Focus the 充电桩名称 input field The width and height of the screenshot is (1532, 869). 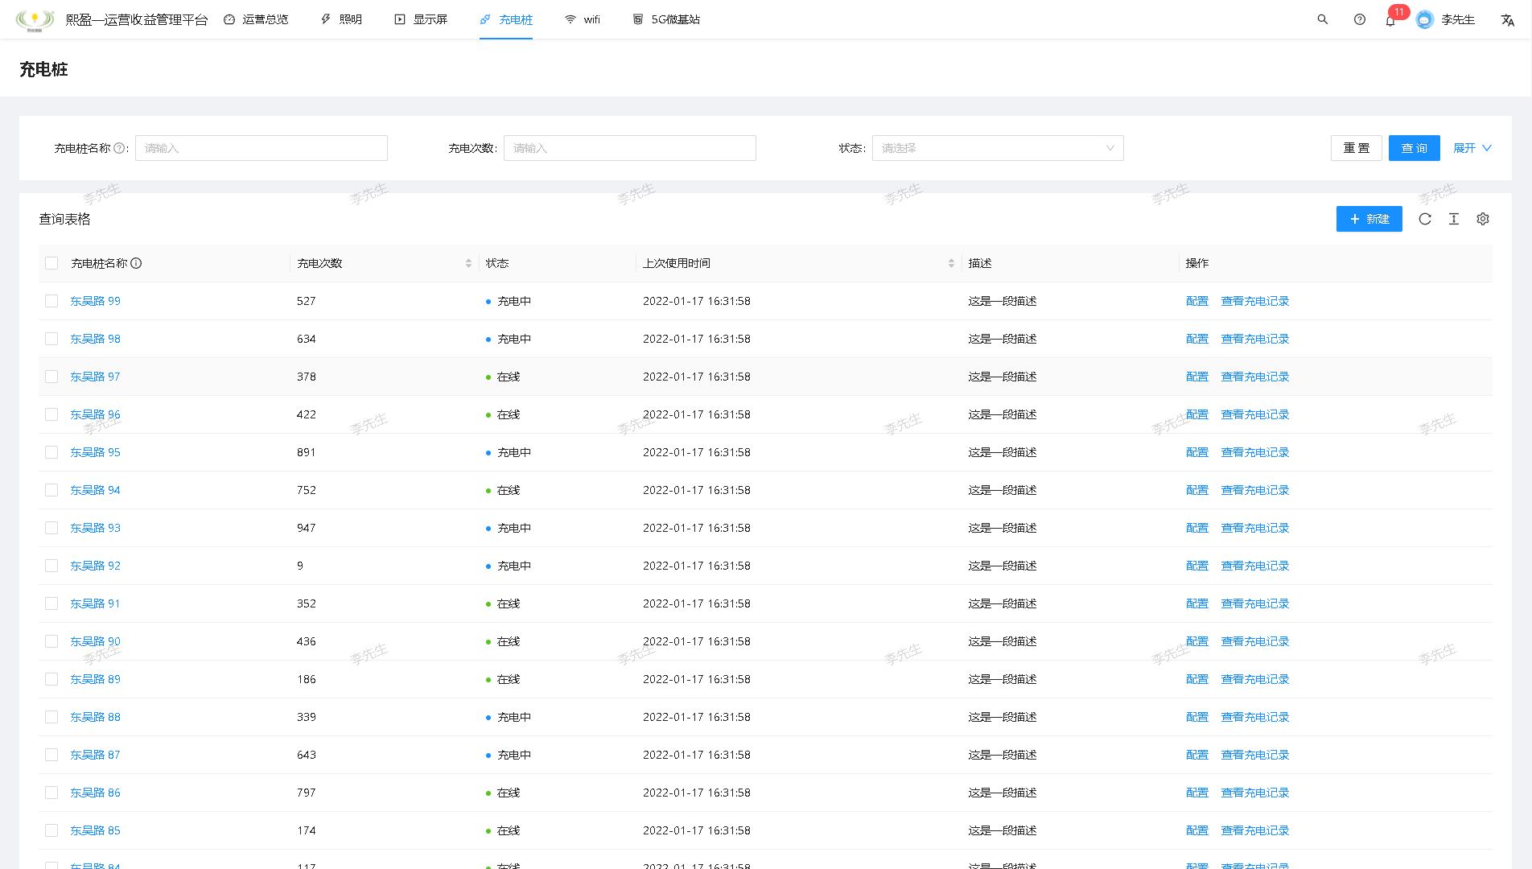tap(262, 148)
